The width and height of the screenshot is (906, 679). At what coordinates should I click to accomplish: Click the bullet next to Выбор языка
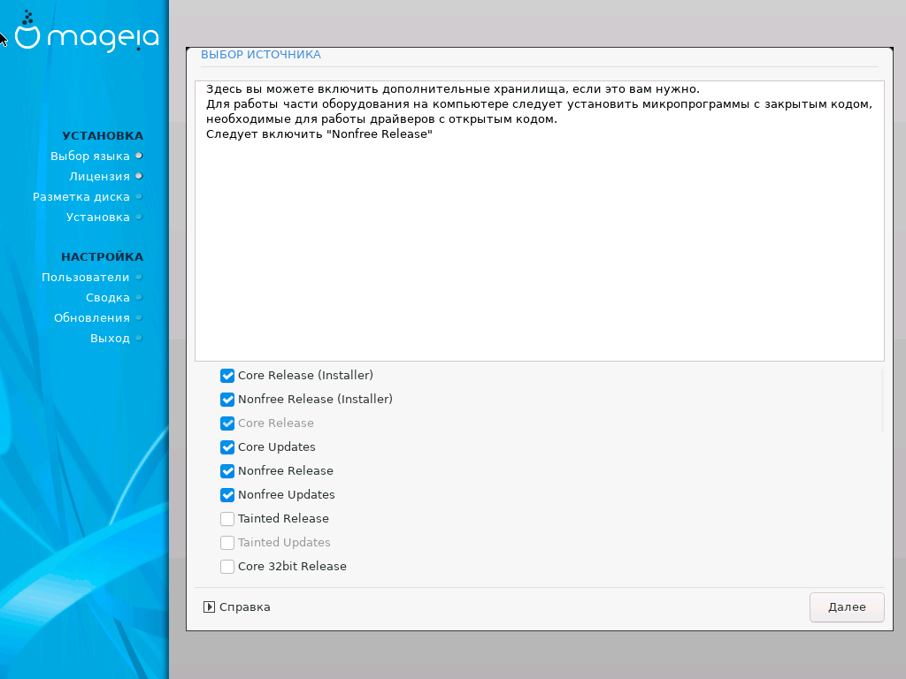coord(139,156)
